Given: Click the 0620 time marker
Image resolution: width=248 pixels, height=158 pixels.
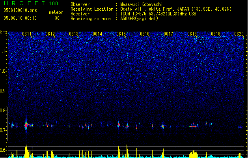Looking at the screenshot, I should pos(239,34).
